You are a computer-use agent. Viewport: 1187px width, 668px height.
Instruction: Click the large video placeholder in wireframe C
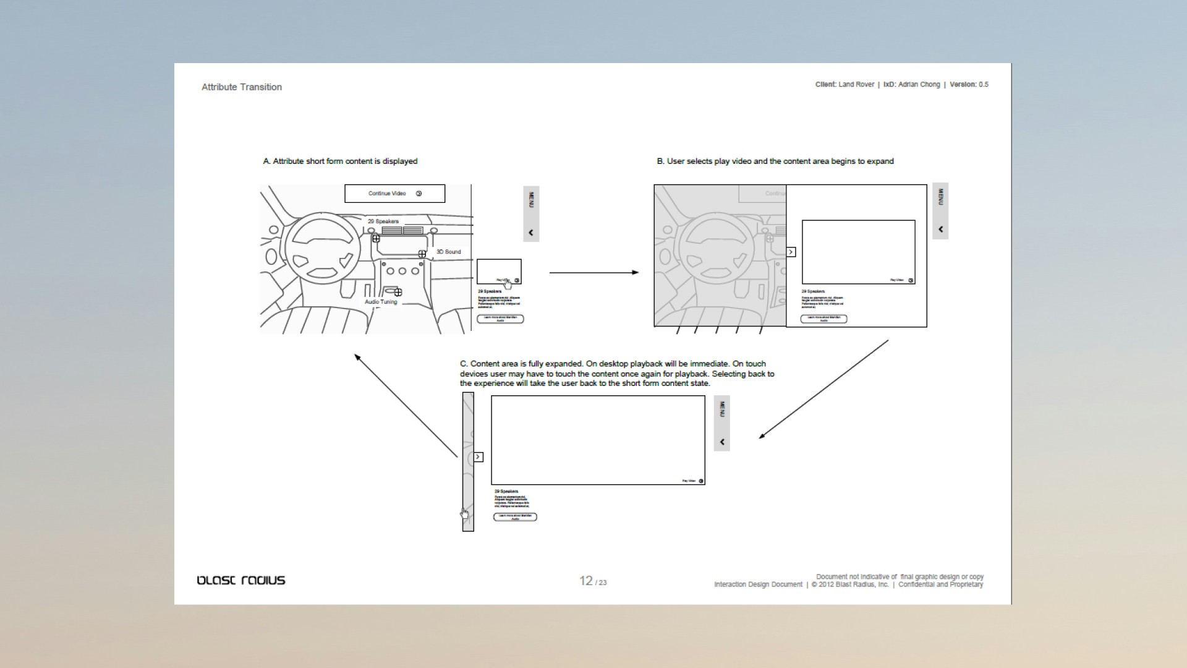598,439
